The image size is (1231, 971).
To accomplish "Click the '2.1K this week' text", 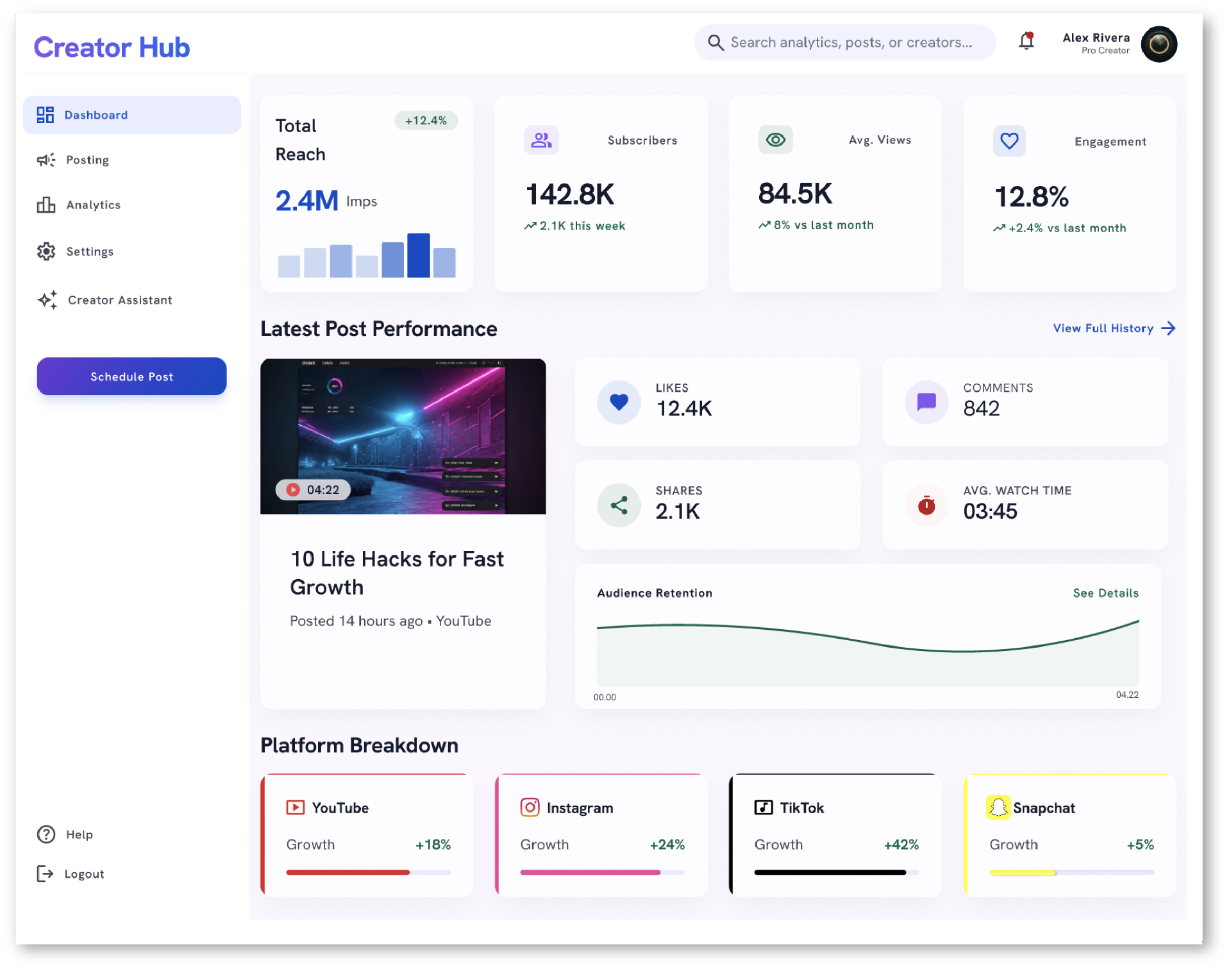I will [x=582, y=226].
